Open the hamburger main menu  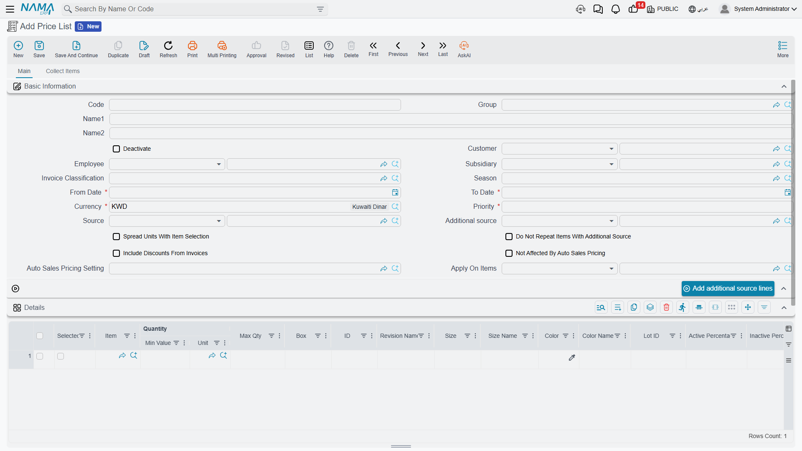[10, 9]
